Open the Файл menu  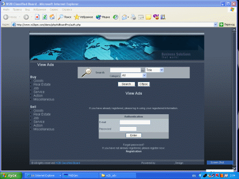[x=6, y=10]
